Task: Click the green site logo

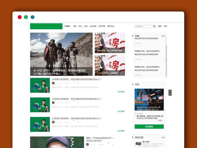Action: (46, 26)
